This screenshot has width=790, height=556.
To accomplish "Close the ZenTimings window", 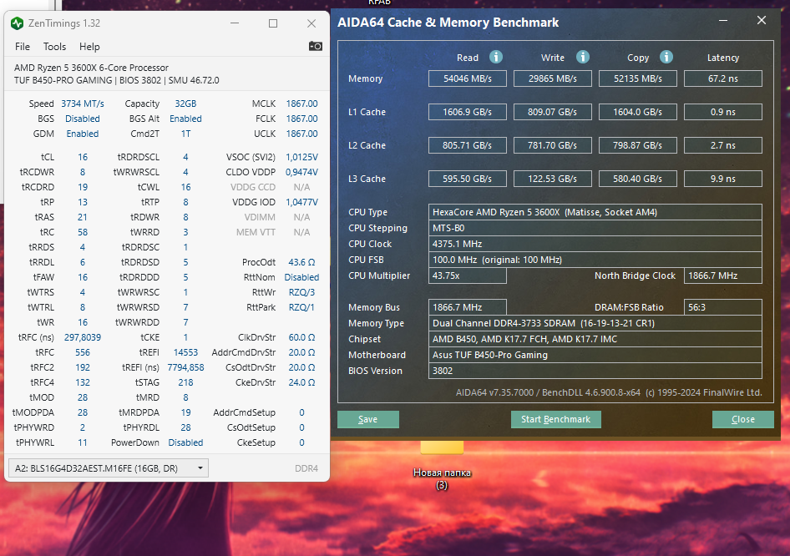I will click(x=311, y=23).
